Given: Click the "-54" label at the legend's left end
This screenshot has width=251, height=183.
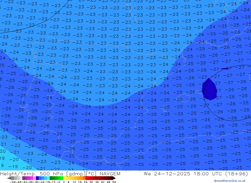Looking at the screenshot, I should [x=13, y=182].
